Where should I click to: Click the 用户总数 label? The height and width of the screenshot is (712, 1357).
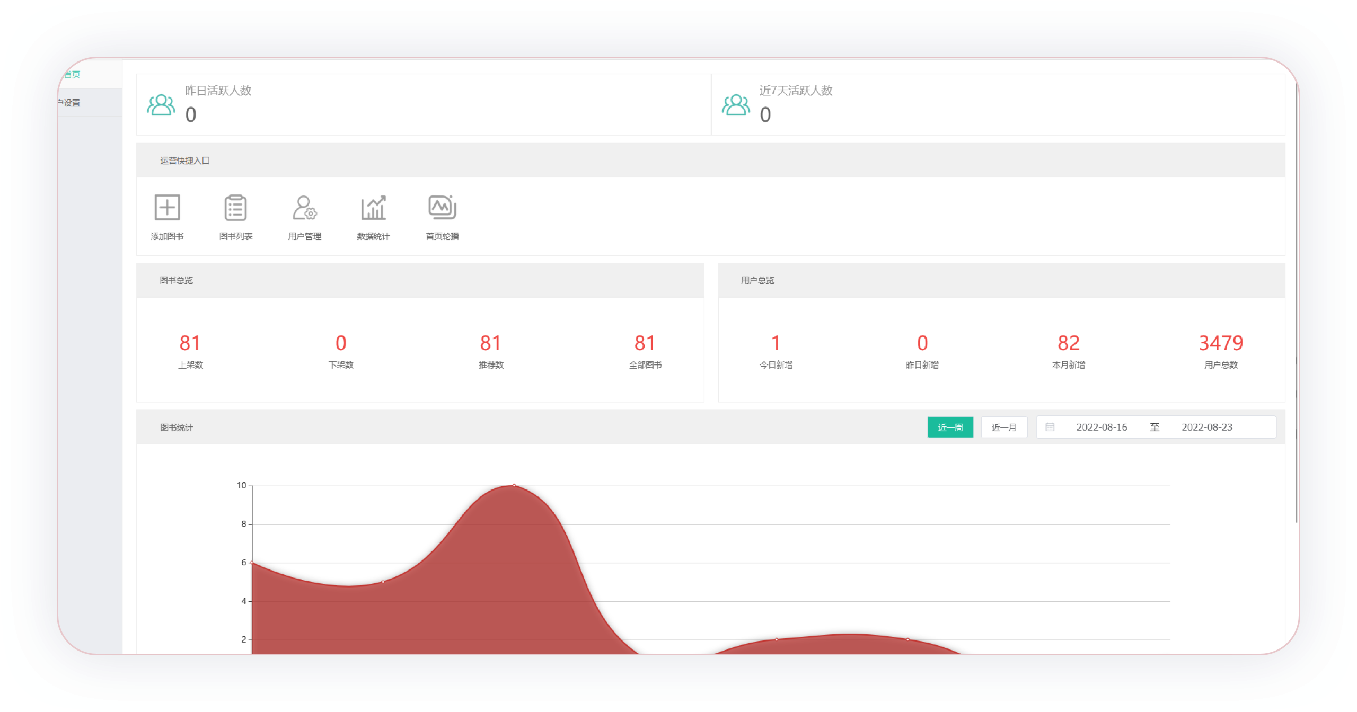(x=1221, y=365)
